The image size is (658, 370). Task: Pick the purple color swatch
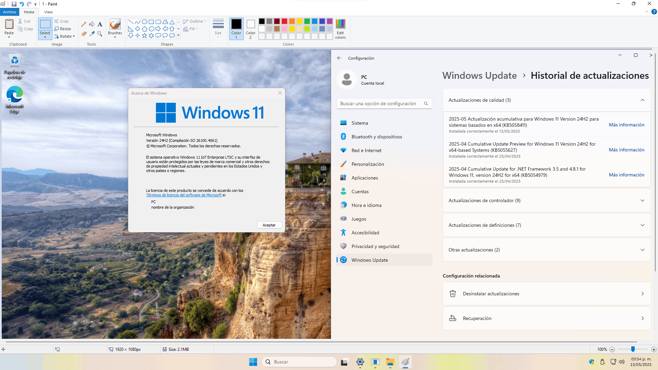coord(330,21)
